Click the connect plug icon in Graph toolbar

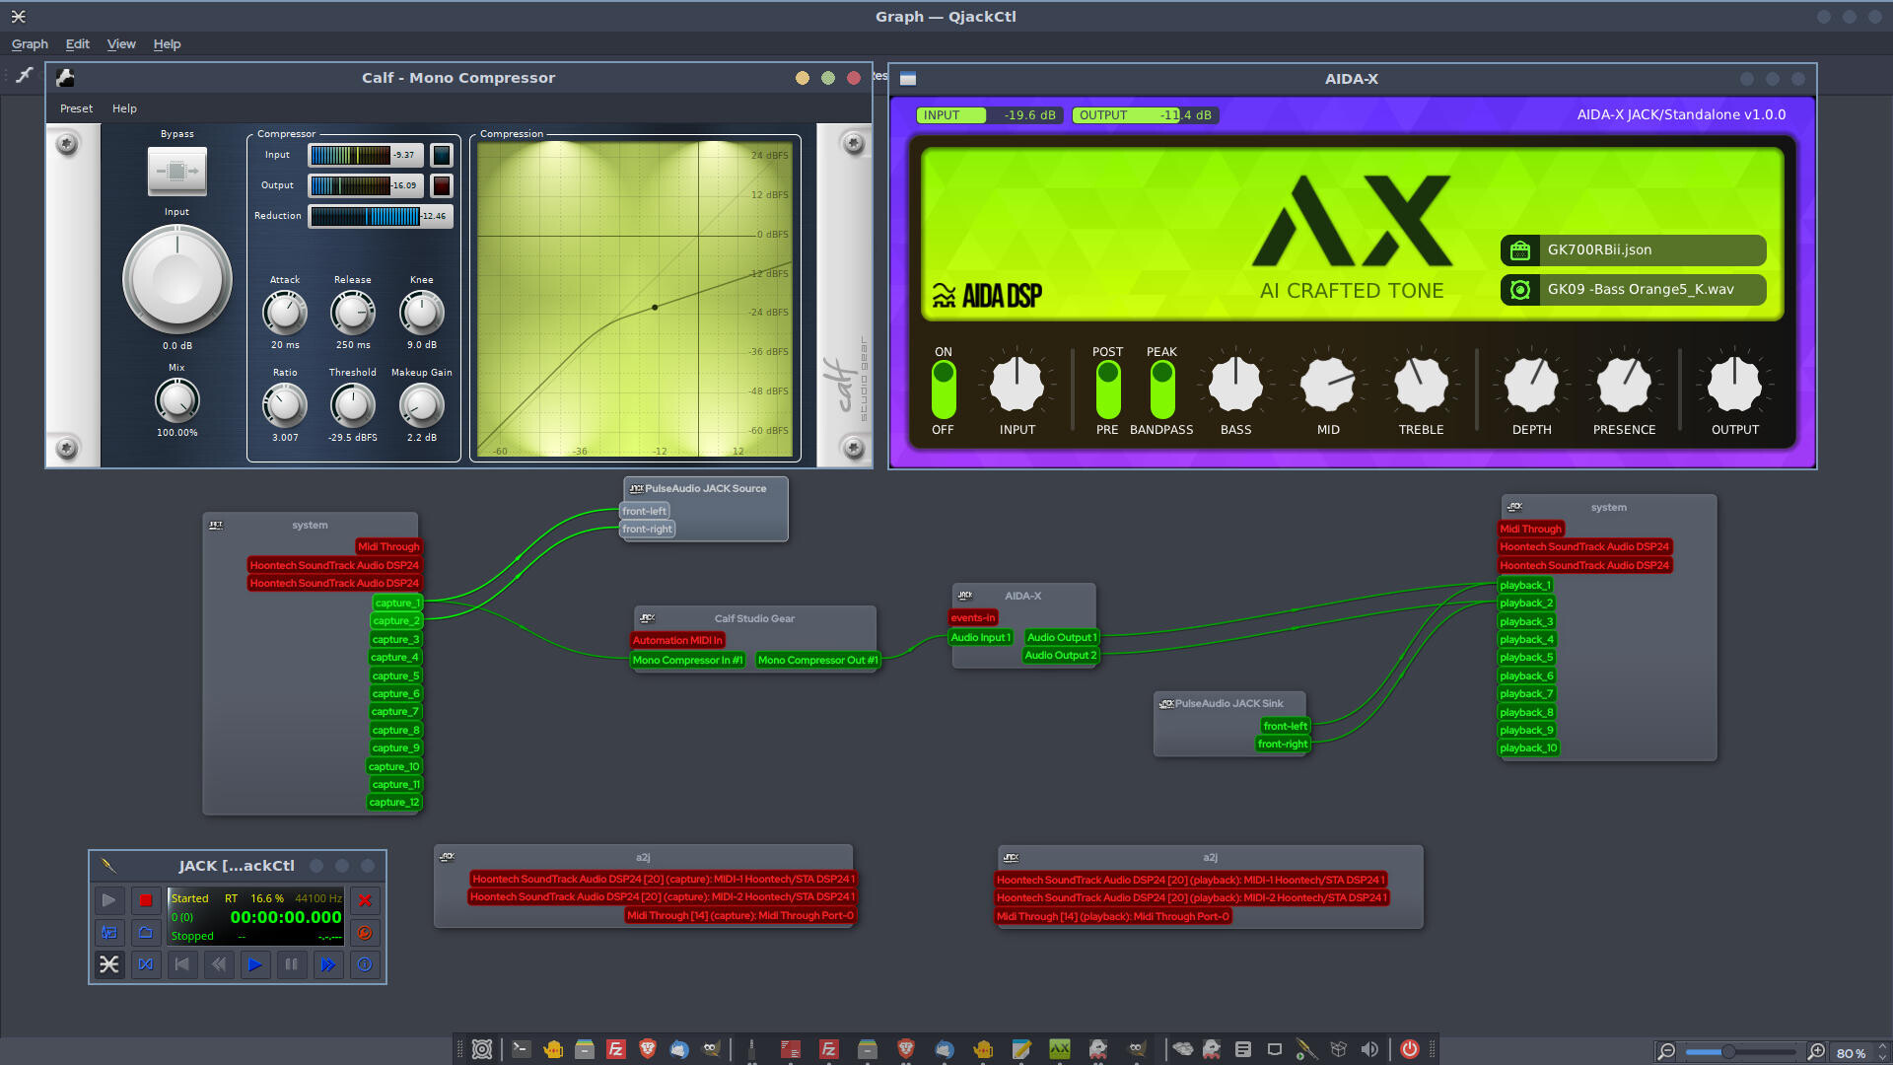coord(25,75)
